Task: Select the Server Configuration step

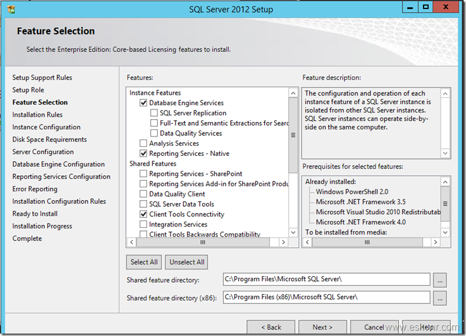Action: coord(43,152)
